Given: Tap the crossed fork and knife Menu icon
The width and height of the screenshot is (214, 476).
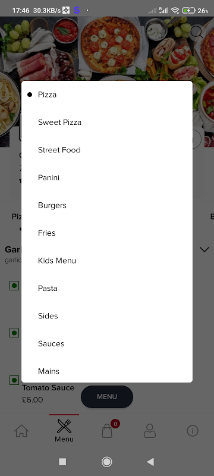Looking at the screenshot, I should pyautogui.click(x=64, y=426).
